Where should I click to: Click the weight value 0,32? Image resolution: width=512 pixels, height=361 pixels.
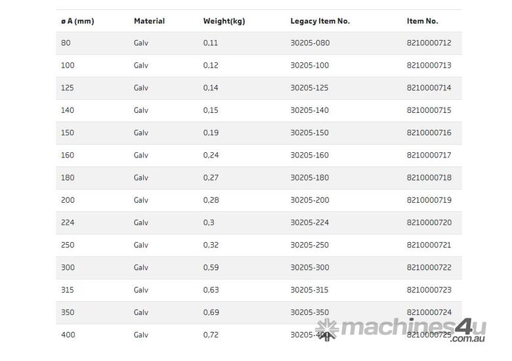[210, 245]
